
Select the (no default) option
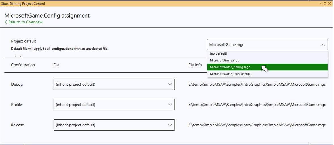click(x=267, y=53)
